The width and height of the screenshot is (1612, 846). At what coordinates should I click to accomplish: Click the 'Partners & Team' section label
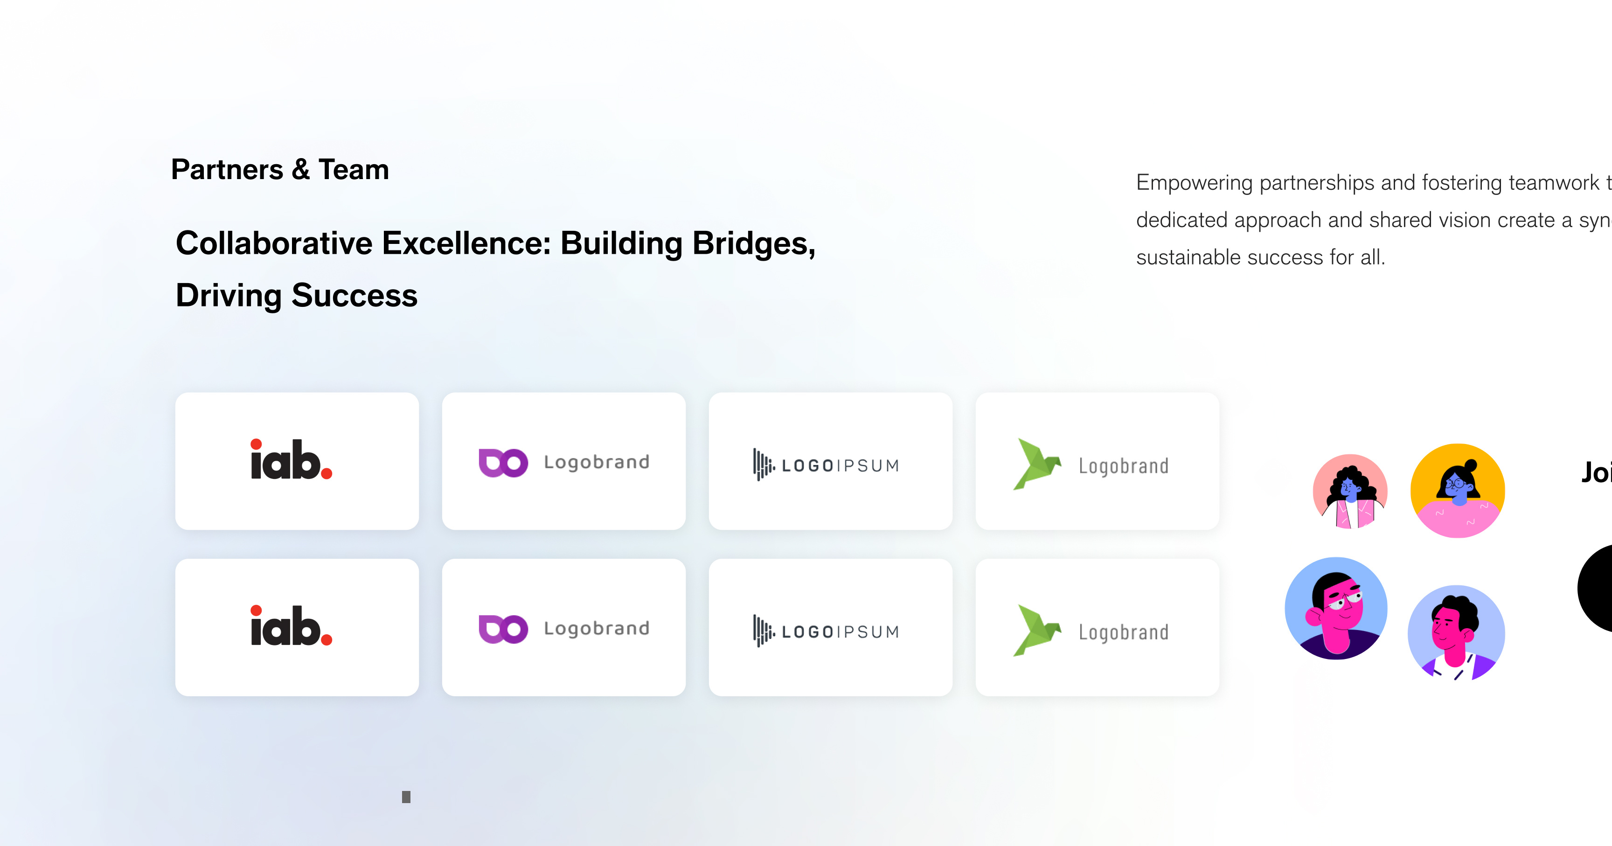point(280,169)
